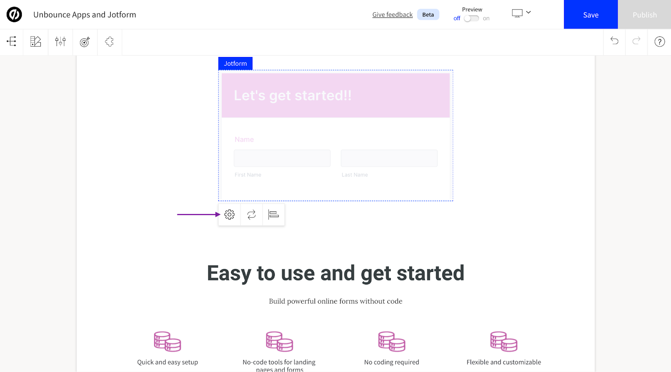Click the redo arrow icon
Viewport: 671px width, 372px height.
(636, 41)
